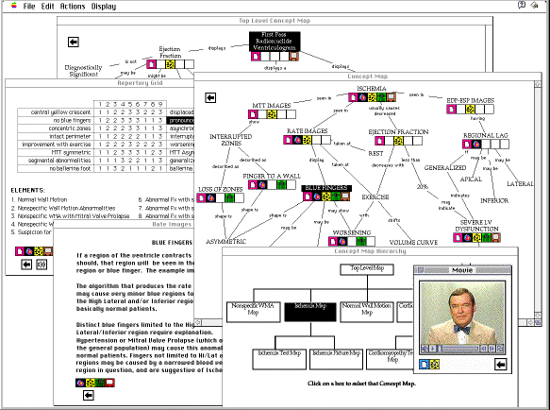Viewport: 550px width, 410px height.
Task: Open the Display menu
Action: pyautogui.click(x=104, y=7)
